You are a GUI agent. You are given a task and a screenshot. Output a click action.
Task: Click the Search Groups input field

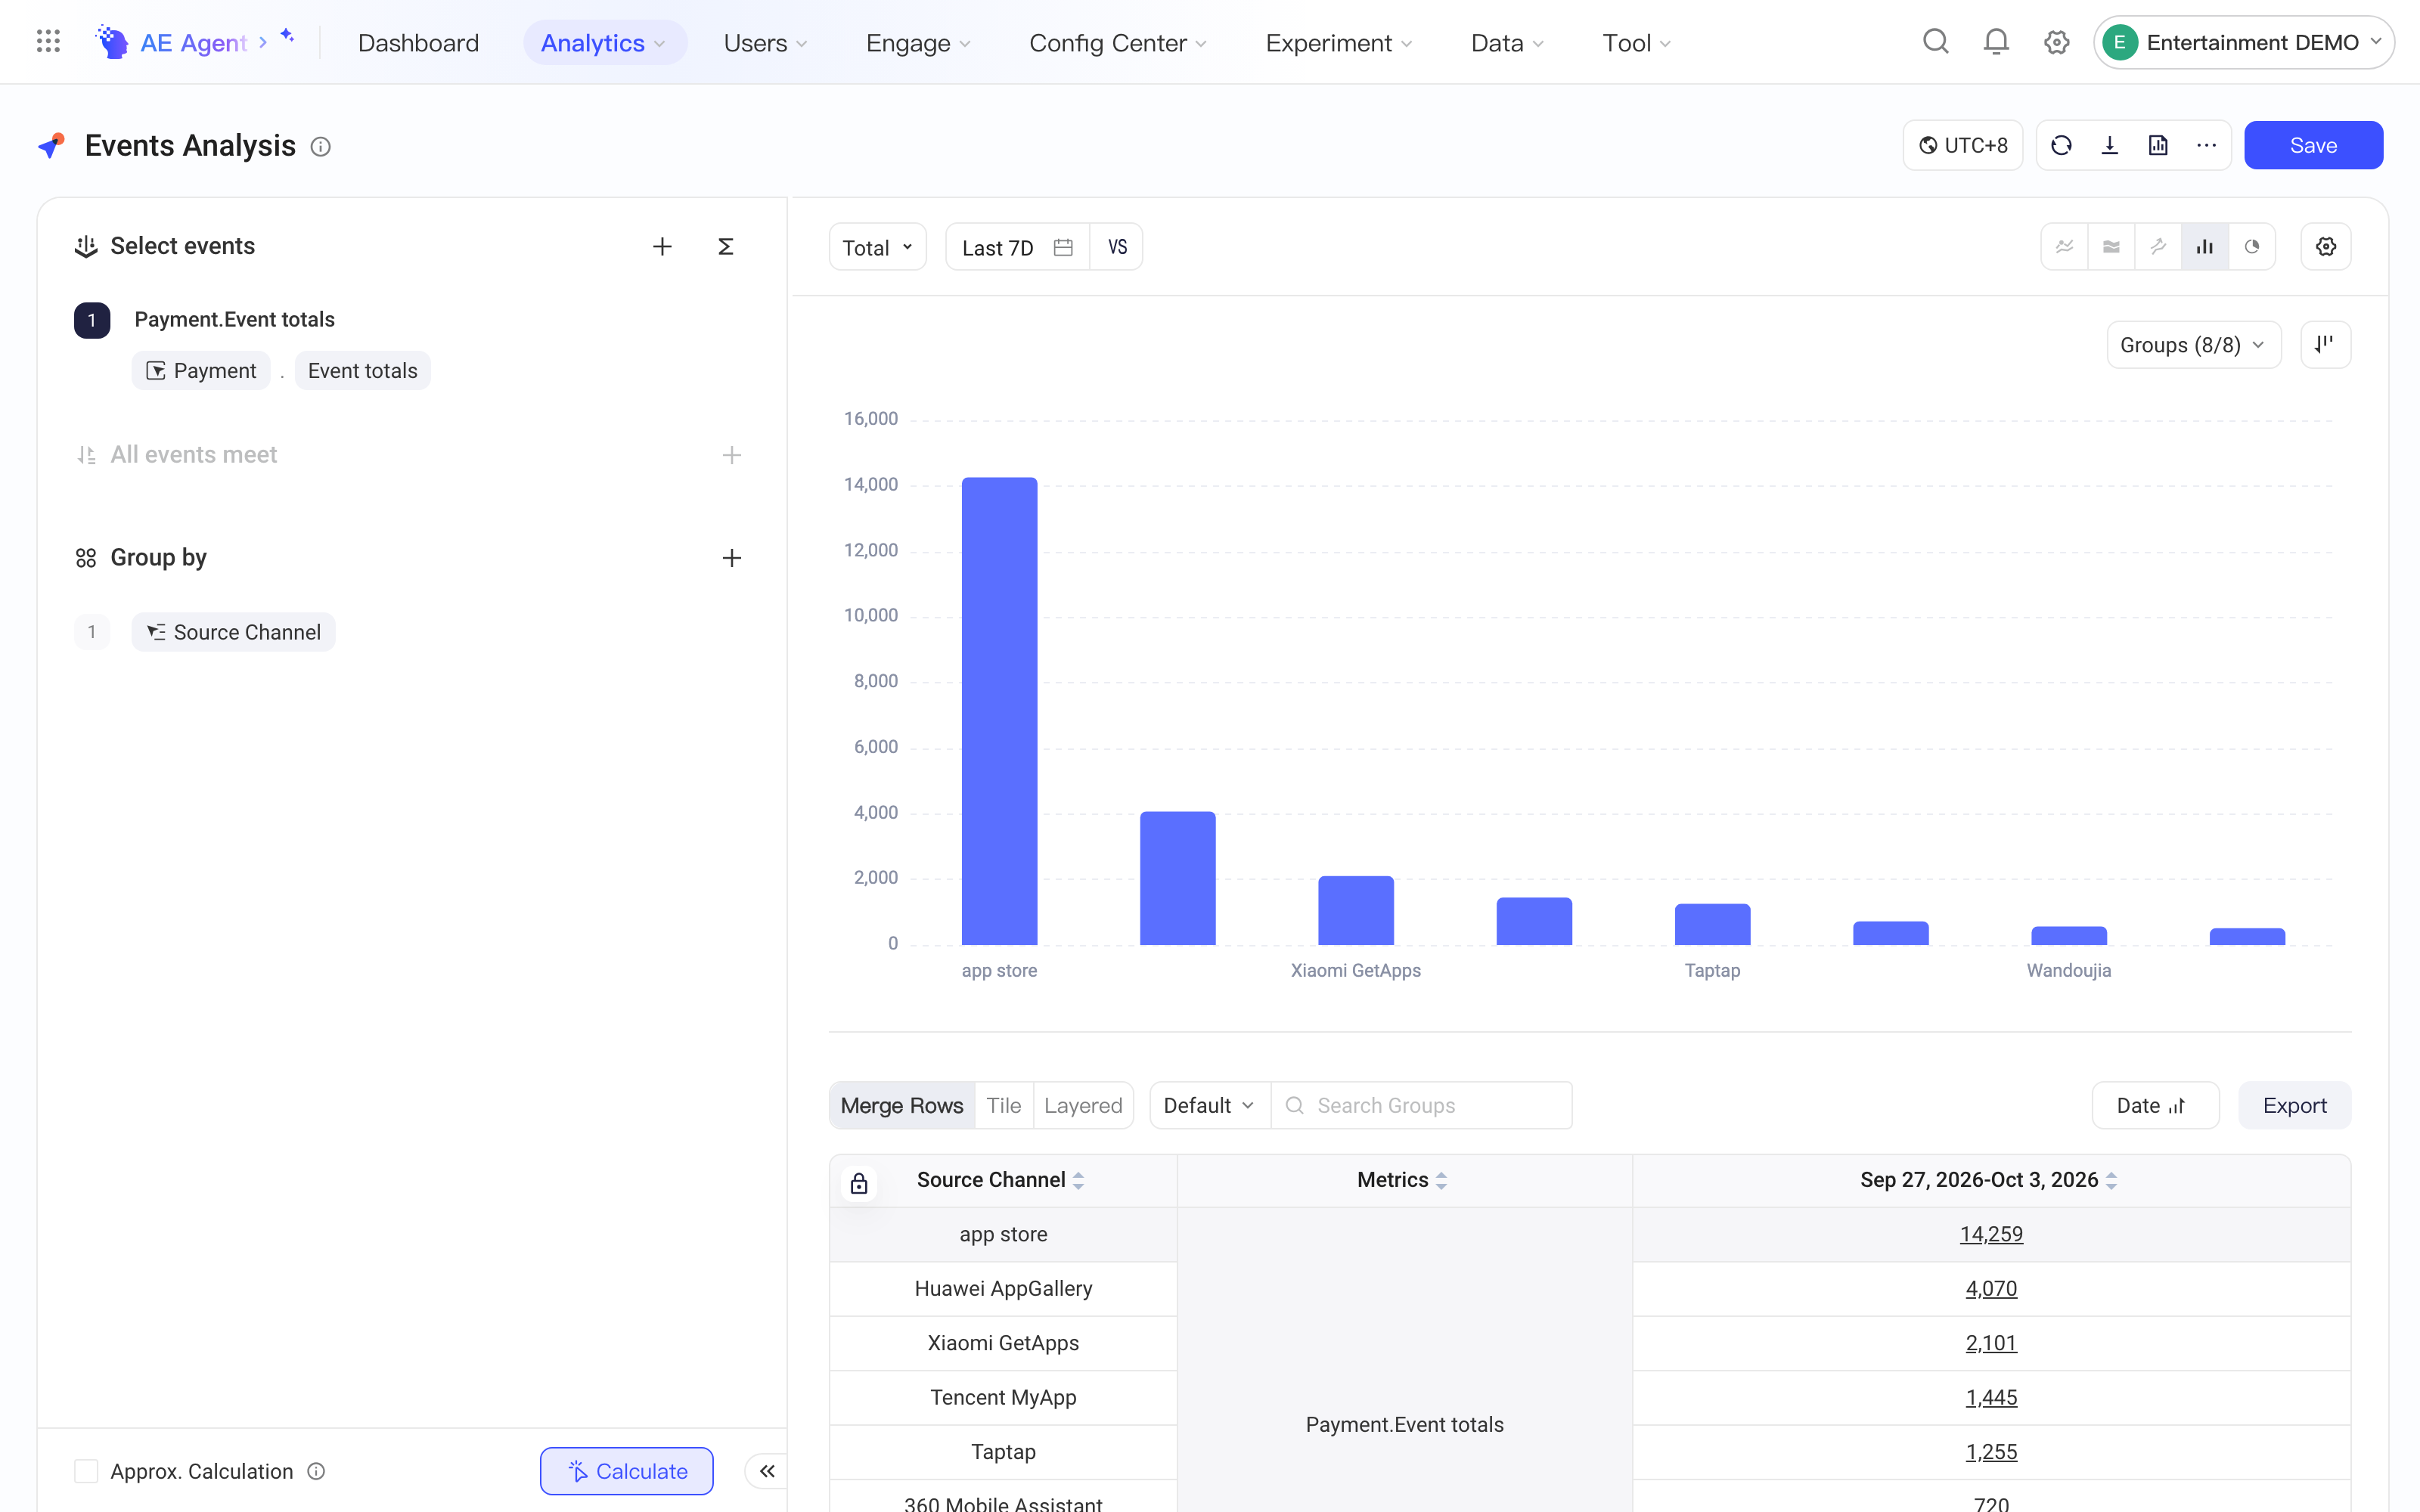(1421, 1105)
